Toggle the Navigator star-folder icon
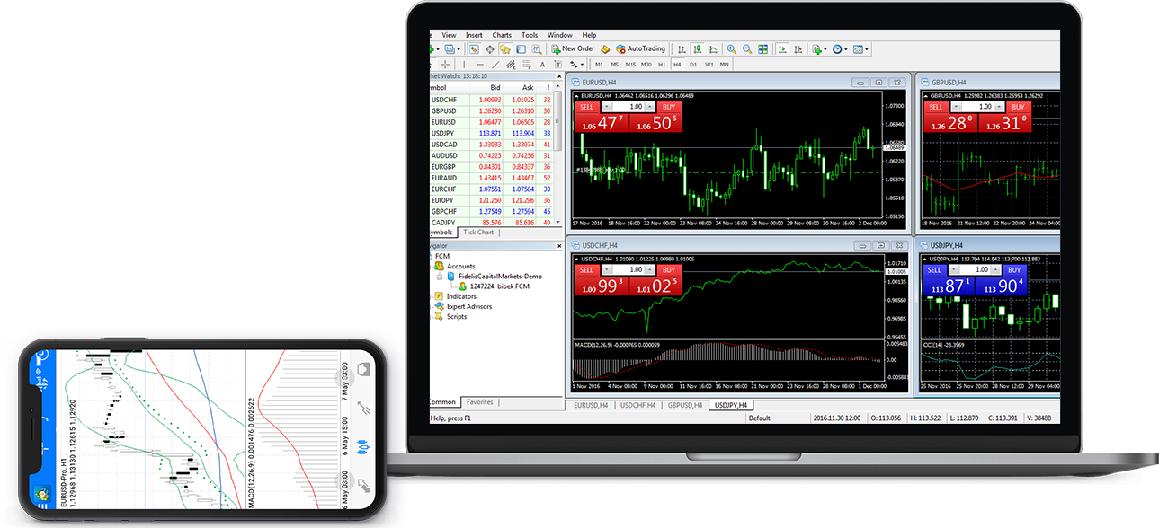The height and width of the screenshot is (528, 1159). point(505,49)
